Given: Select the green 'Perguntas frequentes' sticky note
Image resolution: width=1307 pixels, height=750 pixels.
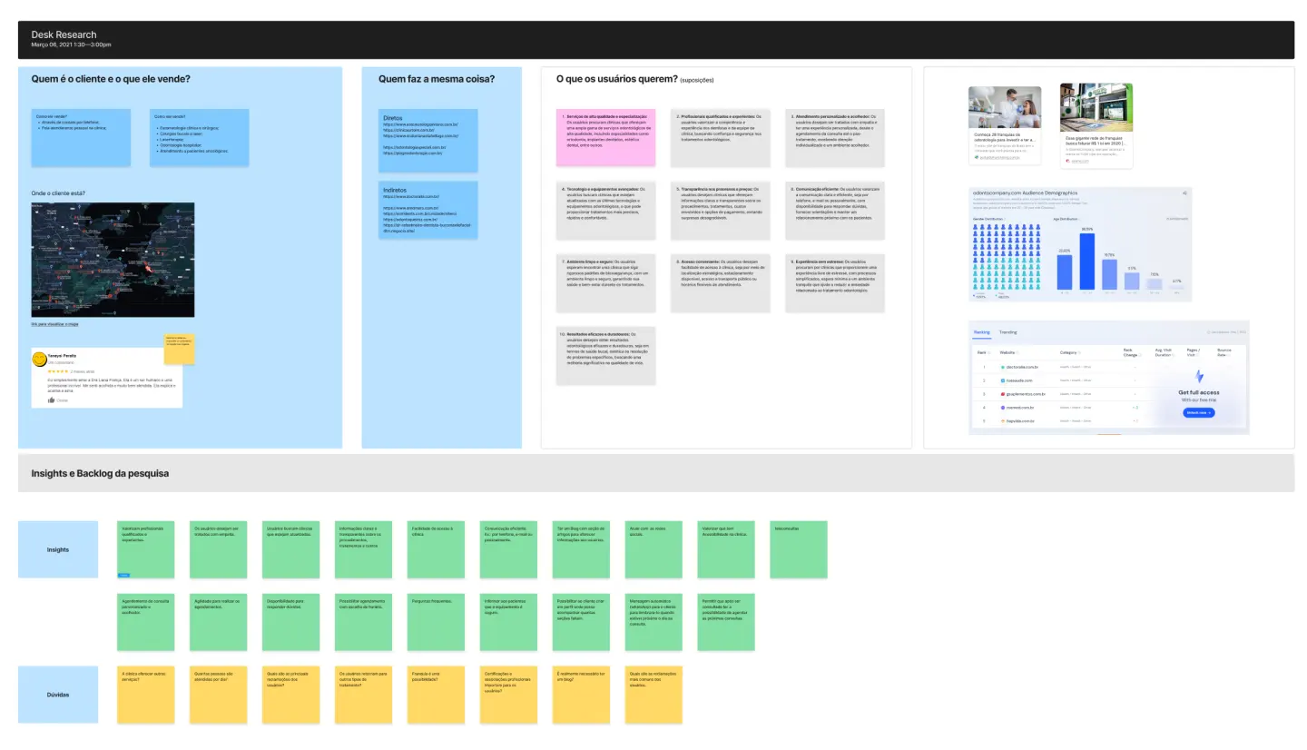Looking at the screenshot, I should 436,622.
